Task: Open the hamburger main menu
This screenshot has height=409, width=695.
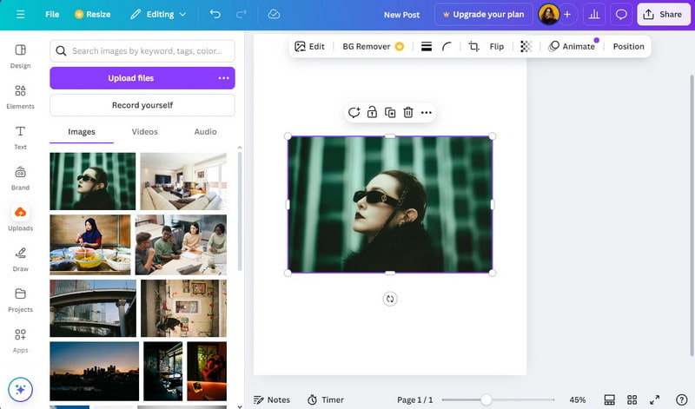Action: pos(20,15)
